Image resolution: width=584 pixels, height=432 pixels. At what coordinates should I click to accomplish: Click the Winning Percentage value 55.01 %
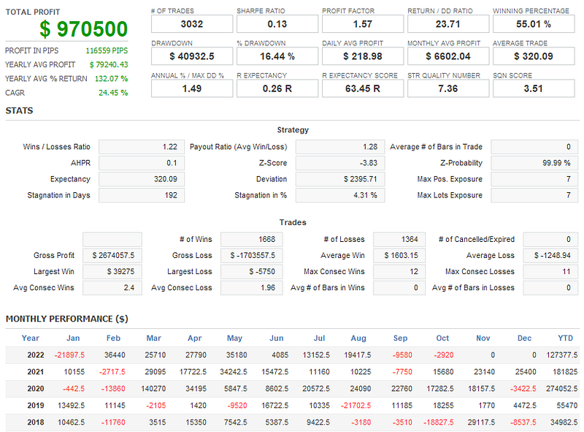pos(534,24)
